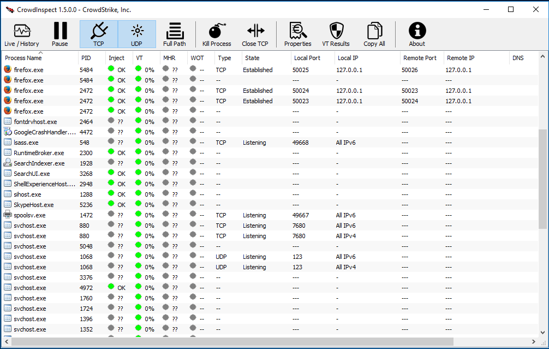Sort by Process Name column header
Image resolution: width=549 pixels, height=349 pixels.
coord(40,58)
